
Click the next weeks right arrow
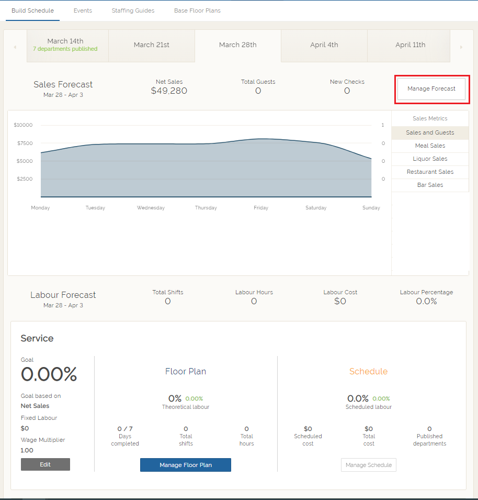[x=461, y=47]
